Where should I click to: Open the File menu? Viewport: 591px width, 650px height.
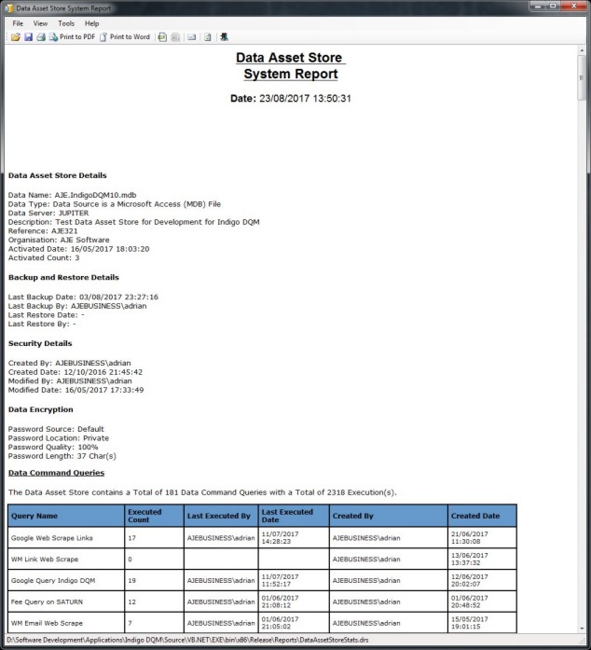point(18,23)
